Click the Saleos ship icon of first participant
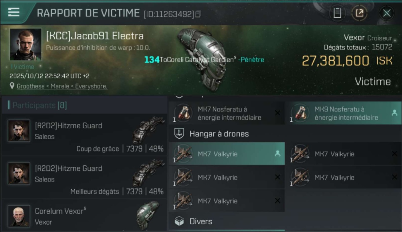The height and width of the screenshot is (232, 402). 149,129
